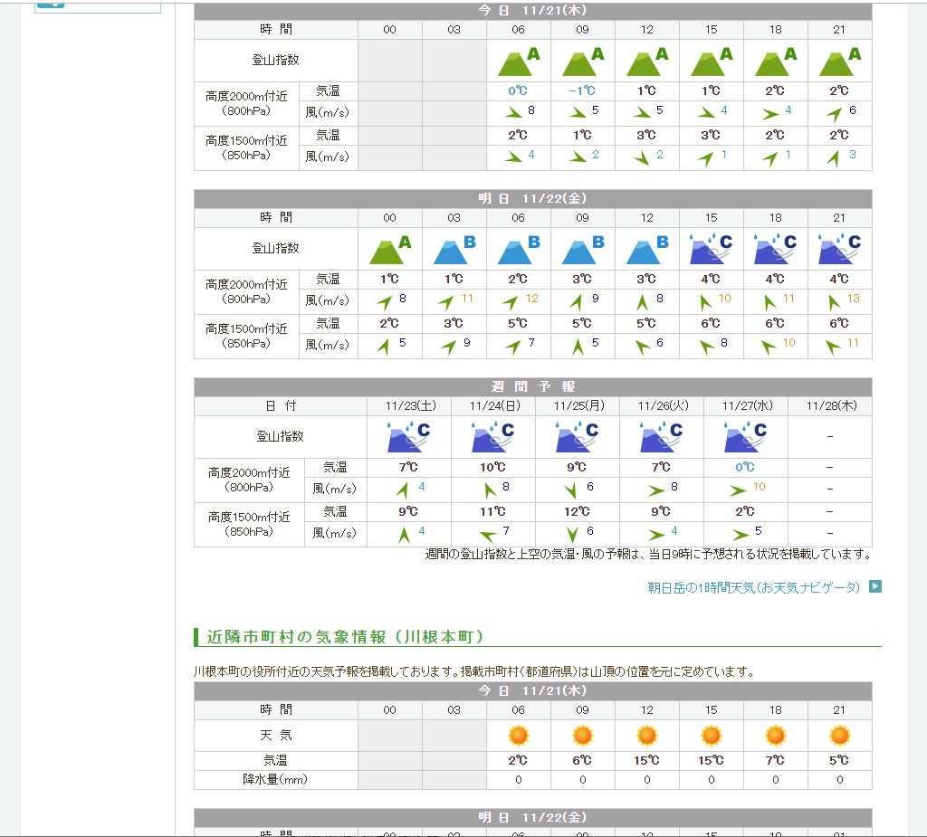
Task: Click today's 06:00 climbing index A icon
Action: (x=518, y=61)
